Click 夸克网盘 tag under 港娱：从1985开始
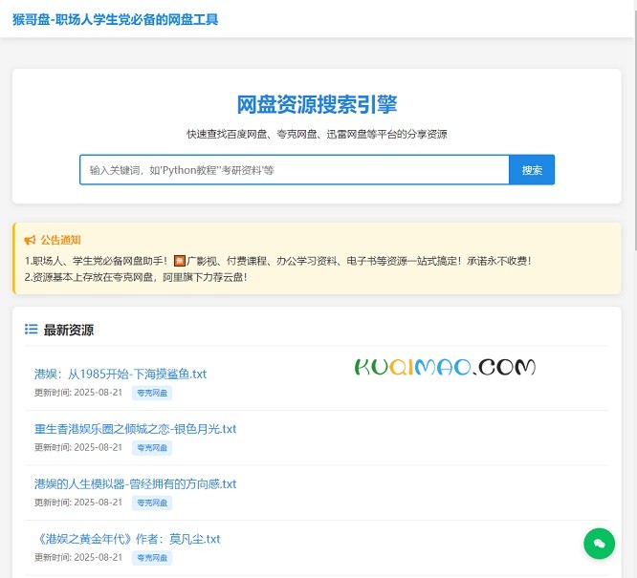The width and height of the screenshot is (637, 578). point(152,393)
